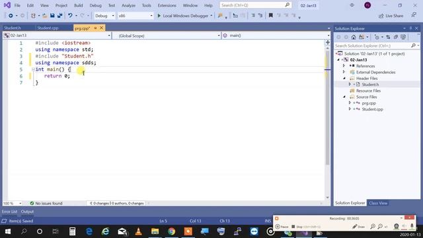Click the Navigate Backward toolbar icon
This screenshot has width=423, height=238.
coord(11,16)
